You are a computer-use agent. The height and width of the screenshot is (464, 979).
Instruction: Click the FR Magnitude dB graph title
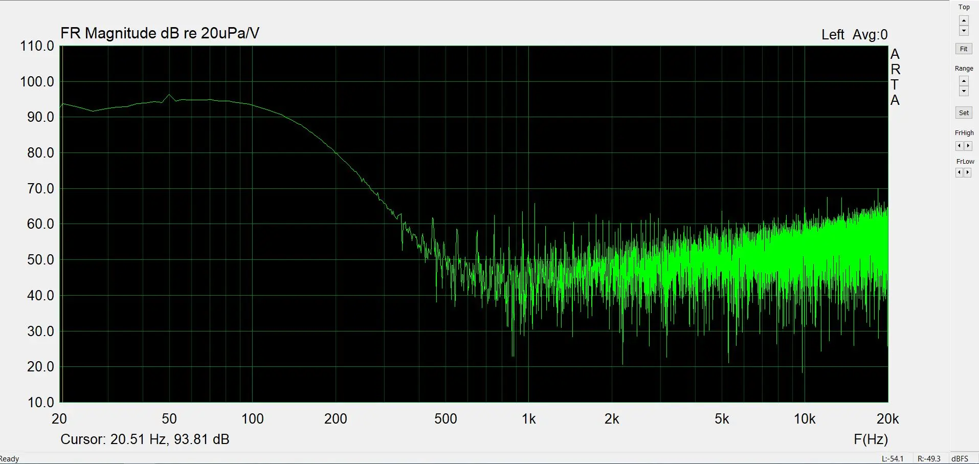click(x=160, y=33)
